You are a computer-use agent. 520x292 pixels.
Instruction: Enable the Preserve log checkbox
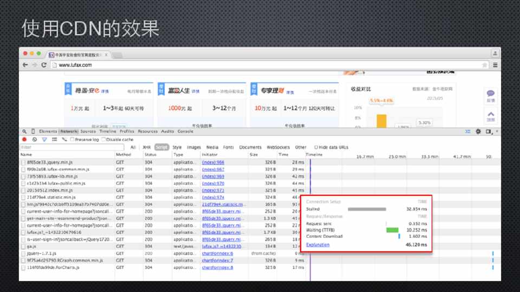pos(73,140)
